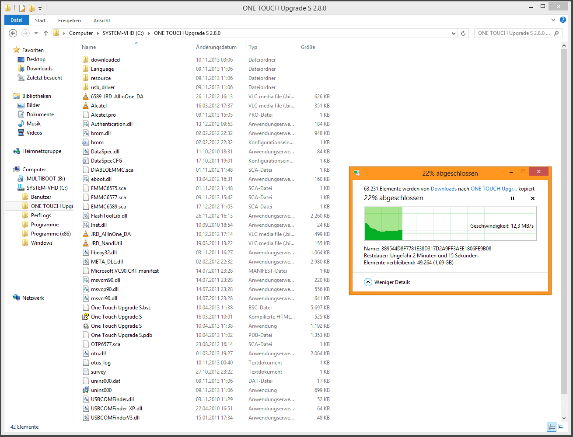
Task: Open the Datei ribbon tab
Action: [x=17, y=20]
